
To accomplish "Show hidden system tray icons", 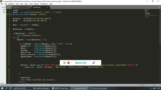I will pyautogui.click(x=151, y=88).
